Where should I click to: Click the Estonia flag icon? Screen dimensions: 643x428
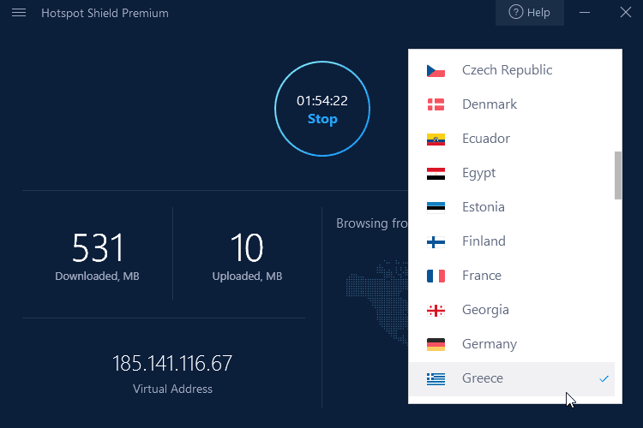point(436,208)
